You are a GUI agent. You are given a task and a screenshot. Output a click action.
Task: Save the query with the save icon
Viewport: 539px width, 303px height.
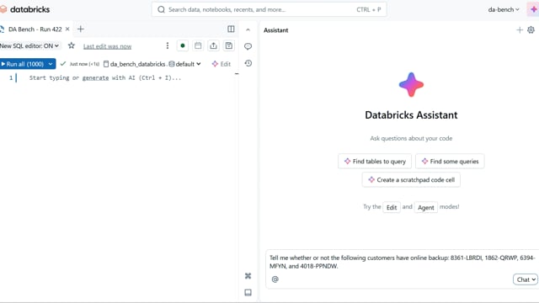229,45
